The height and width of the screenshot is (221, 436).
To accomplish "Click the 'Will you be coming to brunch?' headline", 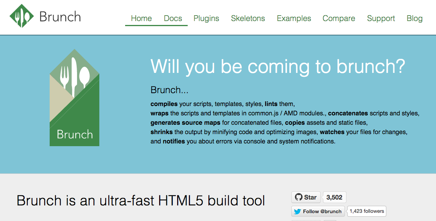I will click(278, 67).
